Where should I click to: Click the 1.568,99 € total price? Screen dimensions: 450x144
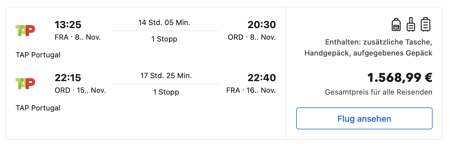[400, 78]
